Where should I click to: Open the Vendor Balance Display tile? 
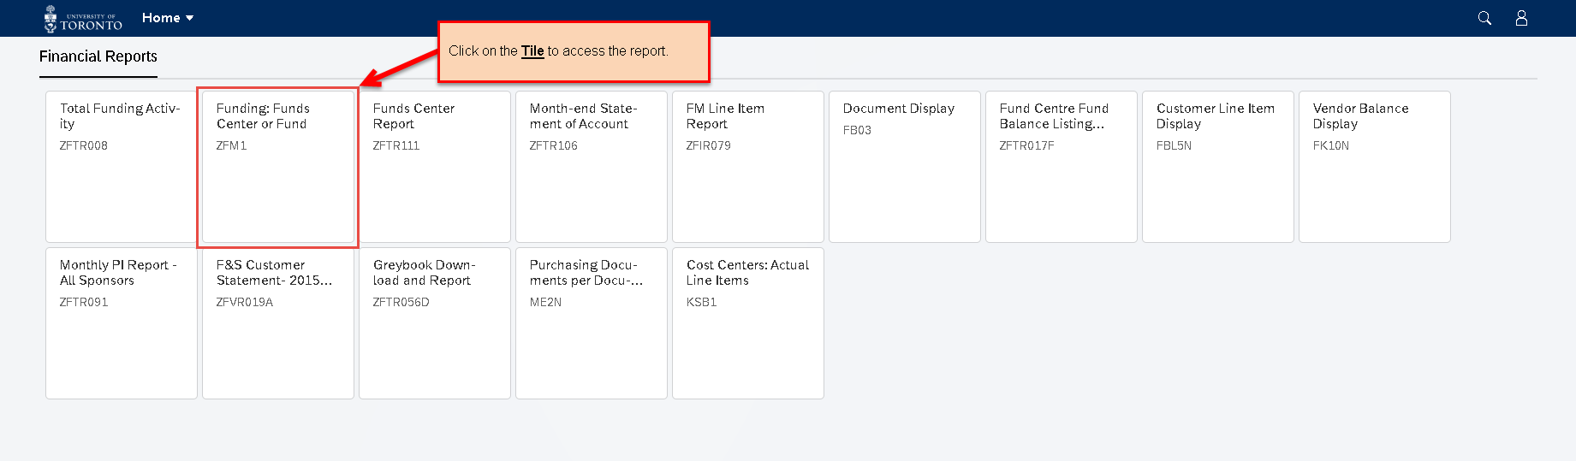tap(1375, 167)
